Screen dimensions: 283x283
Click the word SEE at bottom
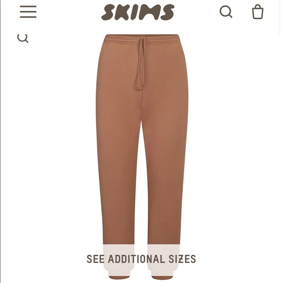coord(96,259)
